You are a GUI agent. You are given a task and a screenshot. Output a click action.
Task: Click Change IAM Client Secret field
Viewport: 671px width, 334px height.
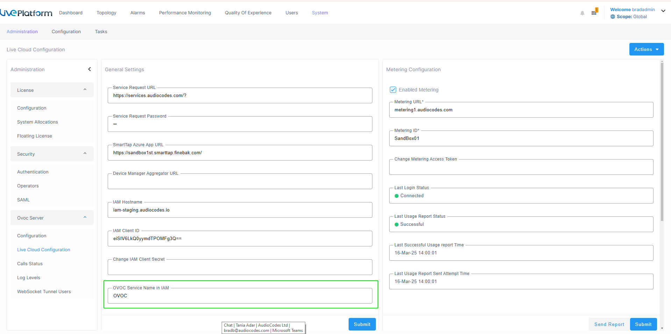[x=240, y=267]
